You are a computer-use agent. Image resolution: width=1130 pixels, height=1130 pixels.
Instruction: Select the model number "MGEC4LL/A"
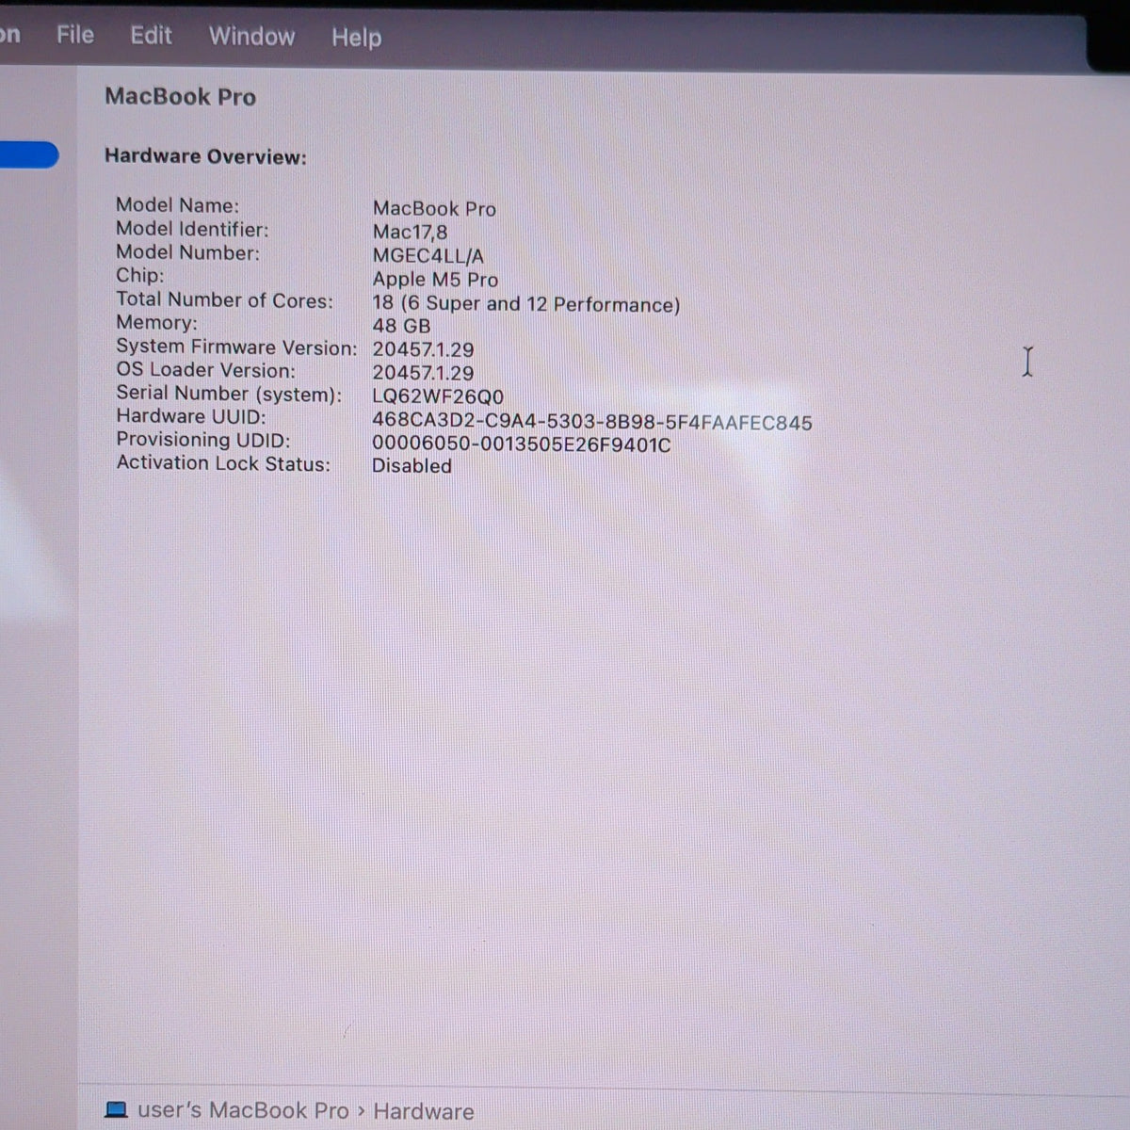428,255
